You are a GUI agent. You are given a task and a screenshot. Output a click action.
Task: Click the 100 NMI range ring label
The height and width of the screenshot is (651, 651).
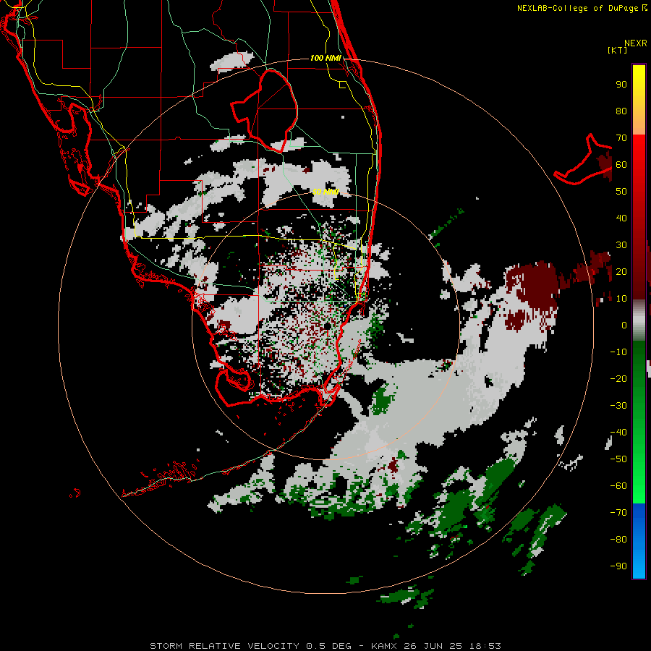325,58
